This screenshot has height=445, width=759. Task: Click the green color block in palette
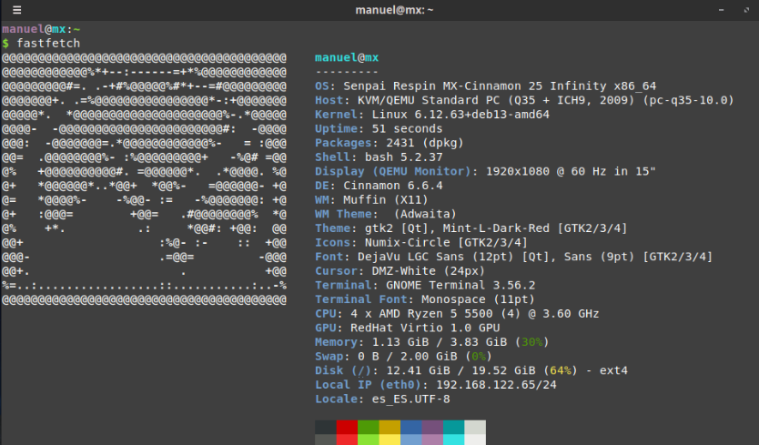369,427
